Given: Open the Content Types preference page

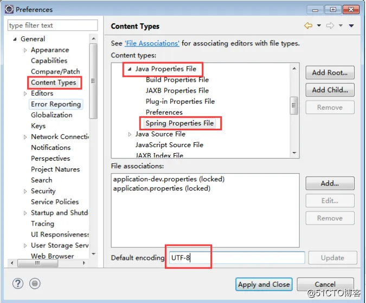Looking at the screenshot, I should [x=54, y=82].
